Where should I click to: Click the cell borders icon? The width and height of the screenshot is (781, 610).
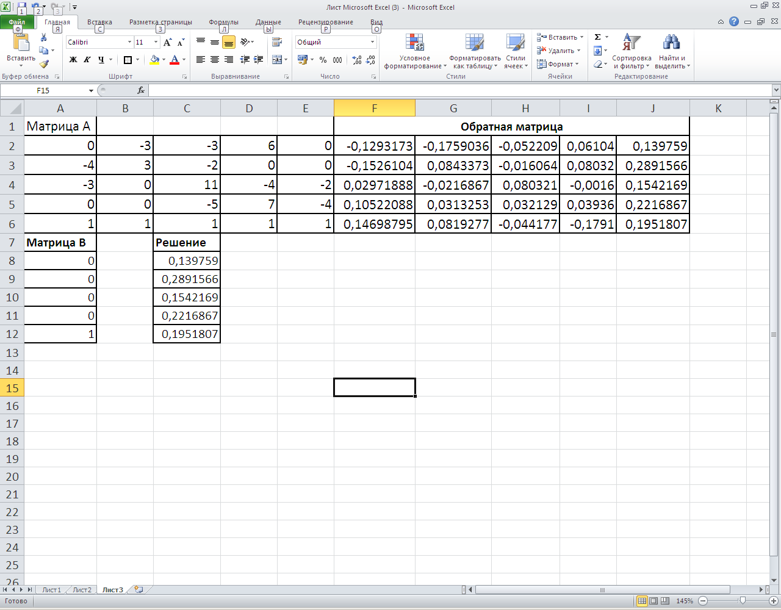click(128, 60)
